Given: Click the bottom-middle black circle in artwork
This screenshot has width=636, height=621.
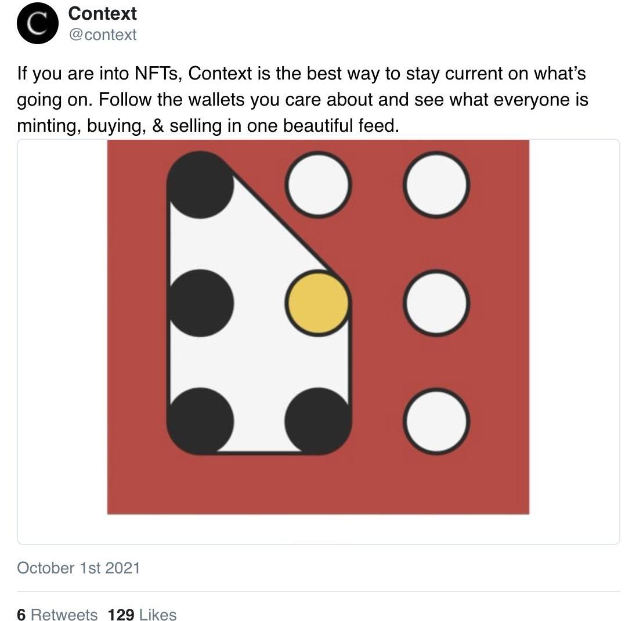Looking at the screenshot, I should [318, 421].
